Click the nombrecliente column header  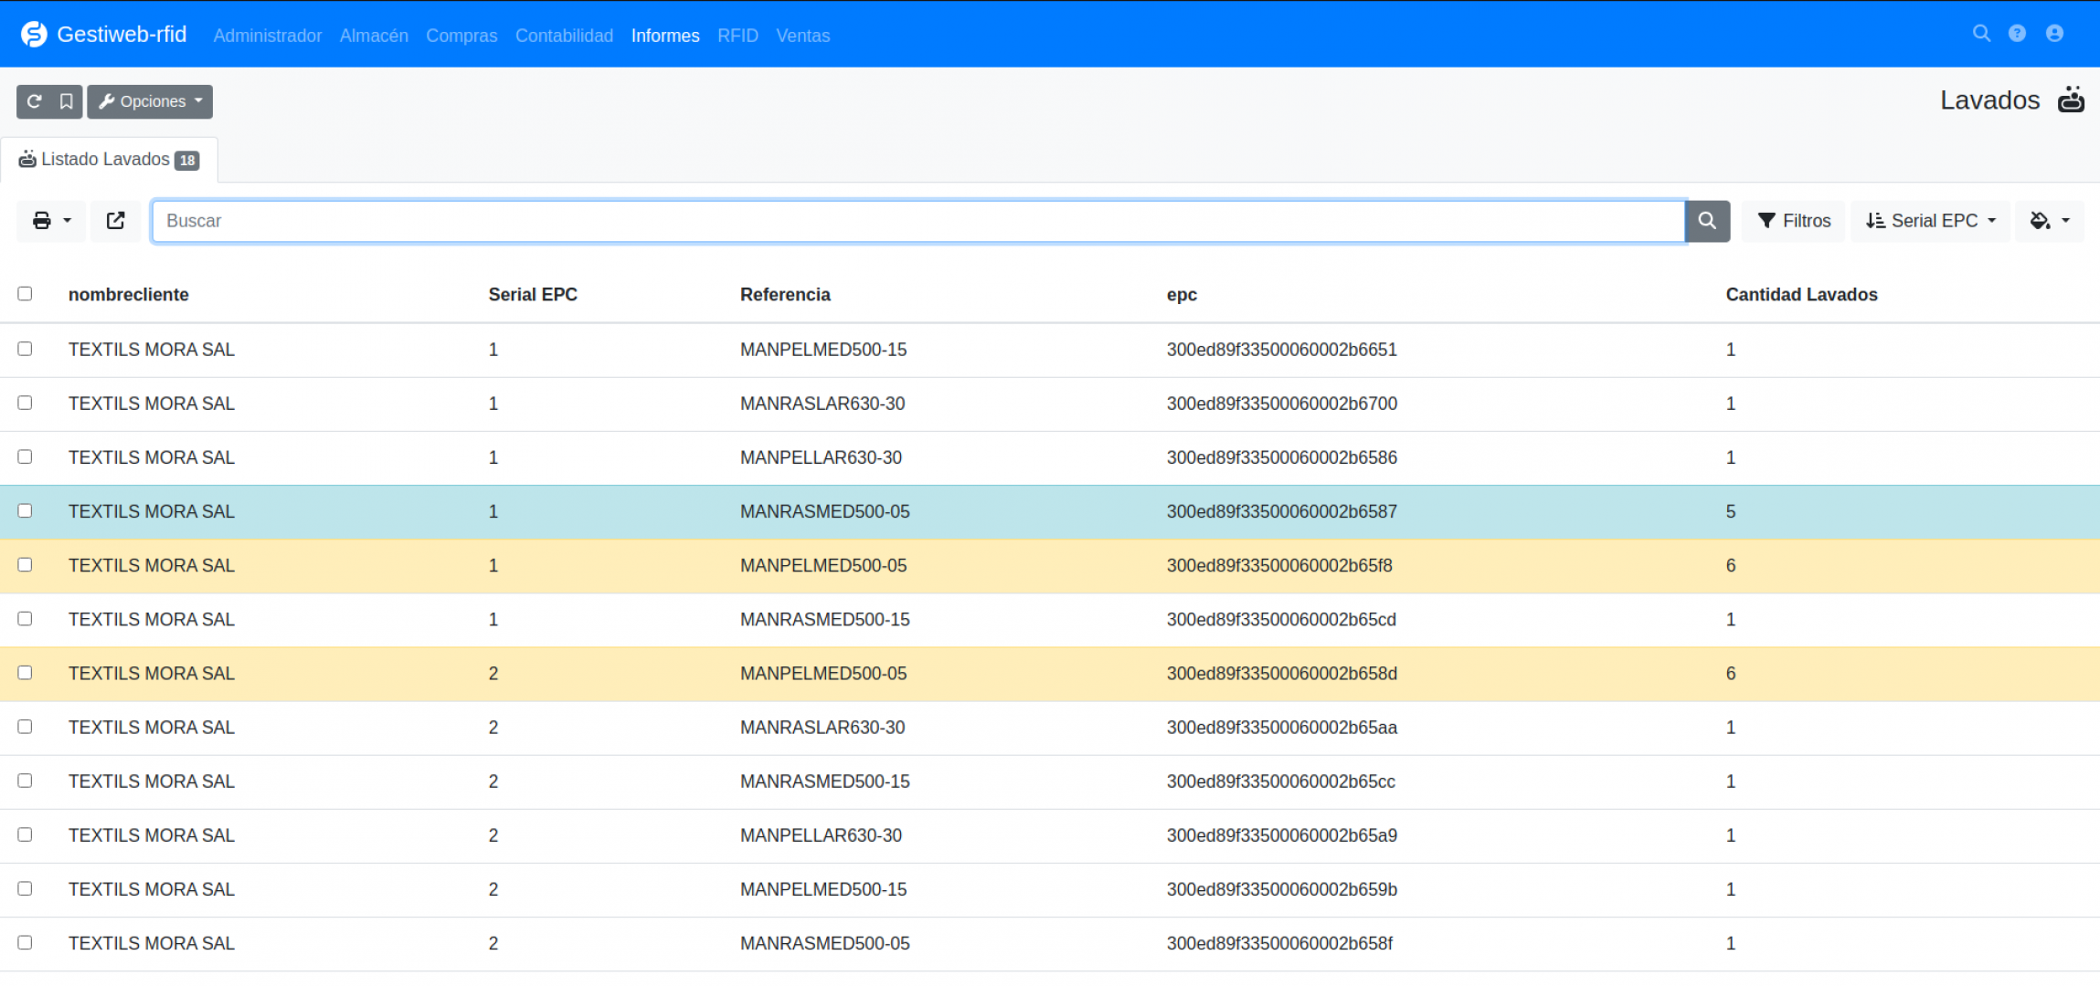point(129,295)
